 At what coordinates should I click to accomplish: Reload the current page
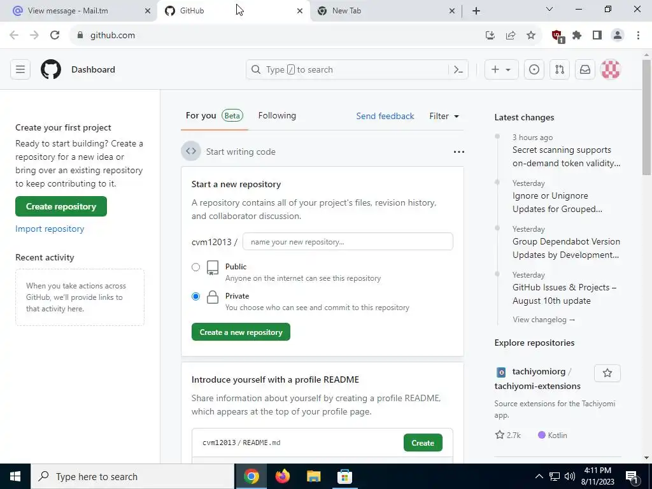pos(55,35)
